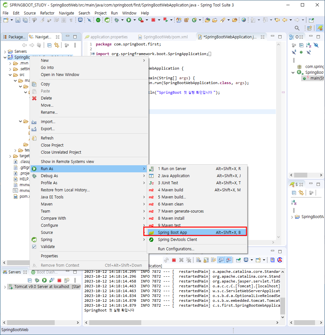Click the Debug bug icon in the main toolbar

[116, 20]
